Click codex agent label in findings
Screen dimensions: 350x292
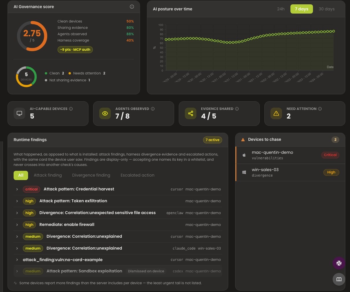point(178,271)
